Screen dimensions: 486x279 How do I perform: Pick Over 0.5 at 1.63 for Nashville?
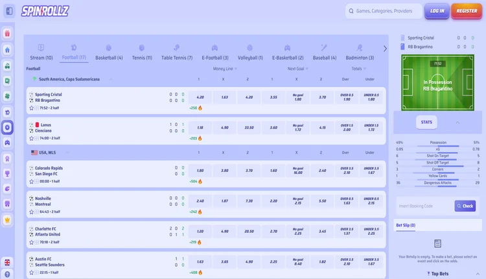(x=347, y=200)
